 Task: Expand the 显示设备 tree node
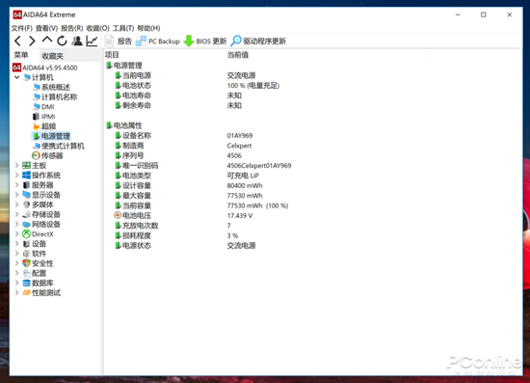(17, 195)
